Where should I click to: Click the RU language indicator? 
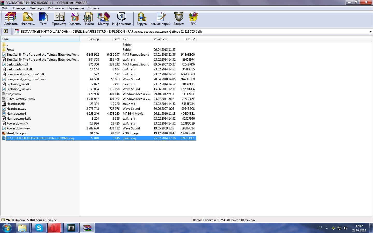[x=320, y=227]
